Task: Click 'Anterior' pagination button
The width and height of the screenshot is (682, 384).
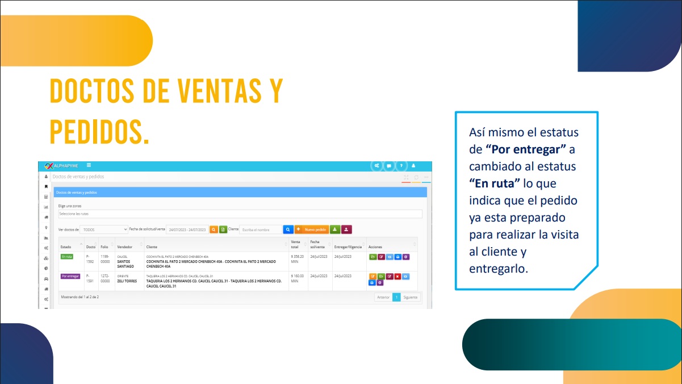Action: click(x=383, y=297)
